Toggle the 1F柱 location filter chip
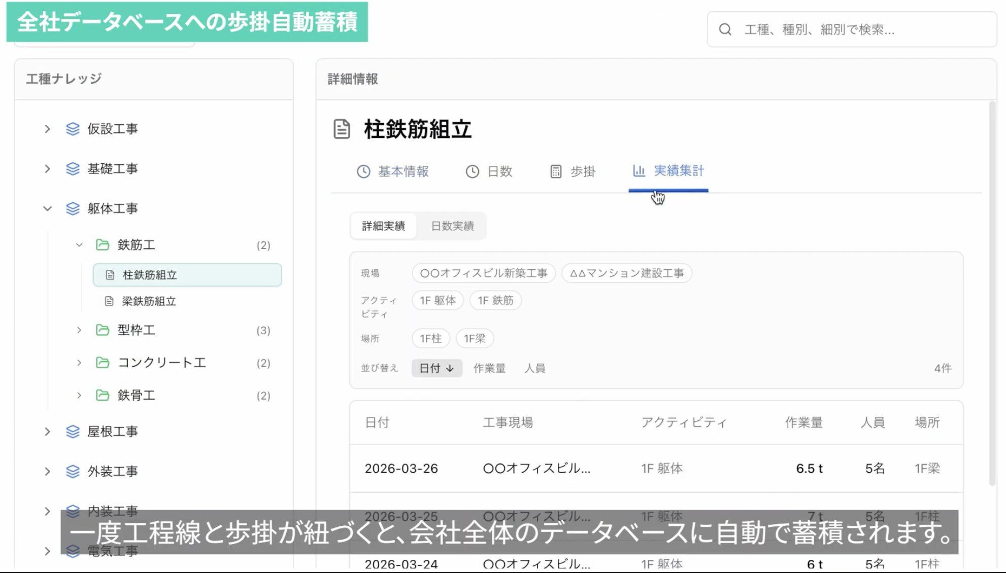The width and height of the screenshot is (1006, 573). coord(431,339)
